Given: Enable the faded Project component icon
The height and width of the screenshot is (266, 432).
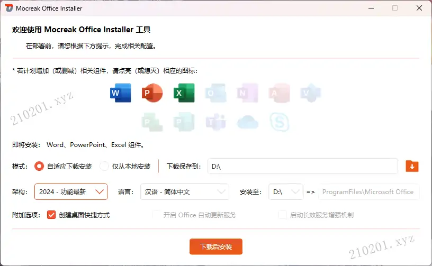Looking at the screenshot, I should point(152,122).
